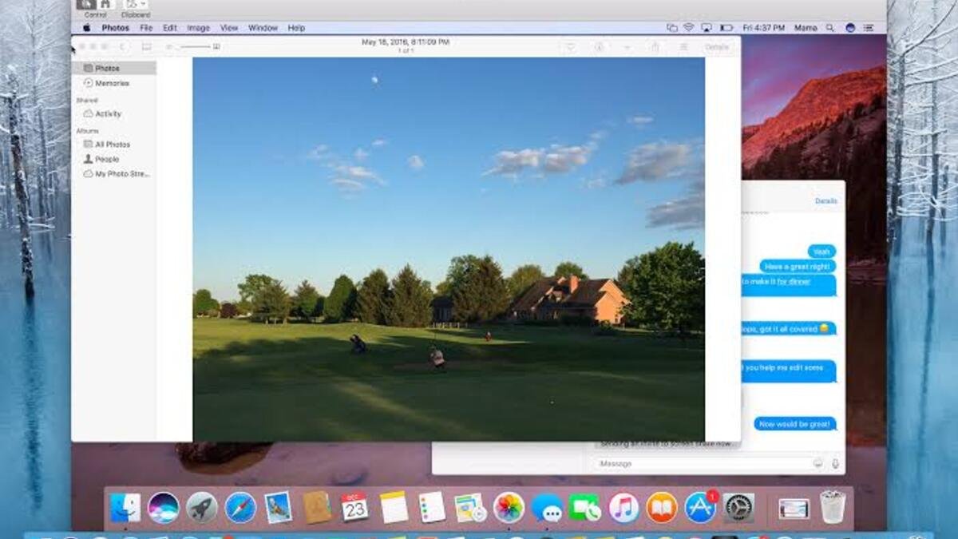Open Siri from the menu bar
The width and height of the screenshot is (958, 539).
tap(850, 27)
